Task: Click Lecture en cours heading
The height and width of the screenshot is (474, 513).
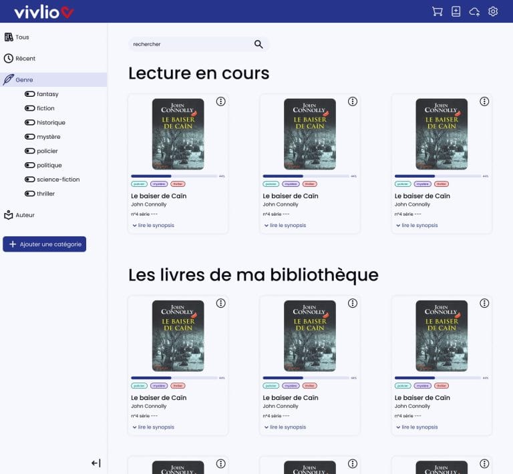Action: coord(199,73)
